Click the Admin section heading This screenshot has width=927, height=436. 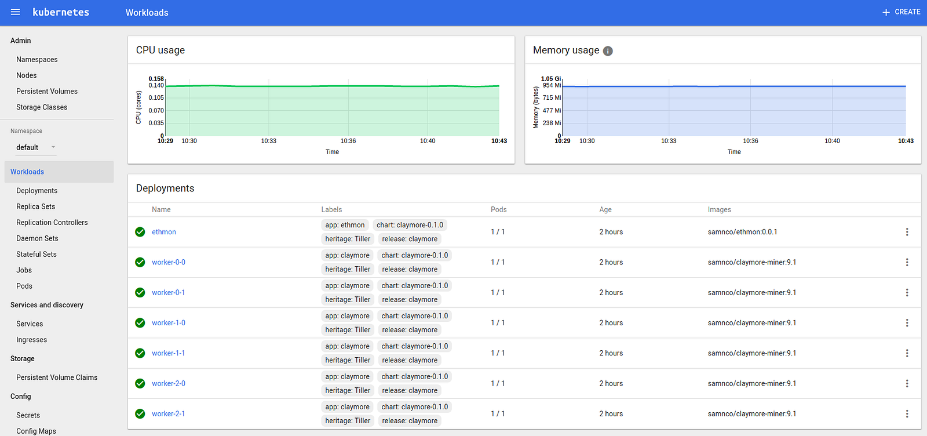[x=21, y=41]
